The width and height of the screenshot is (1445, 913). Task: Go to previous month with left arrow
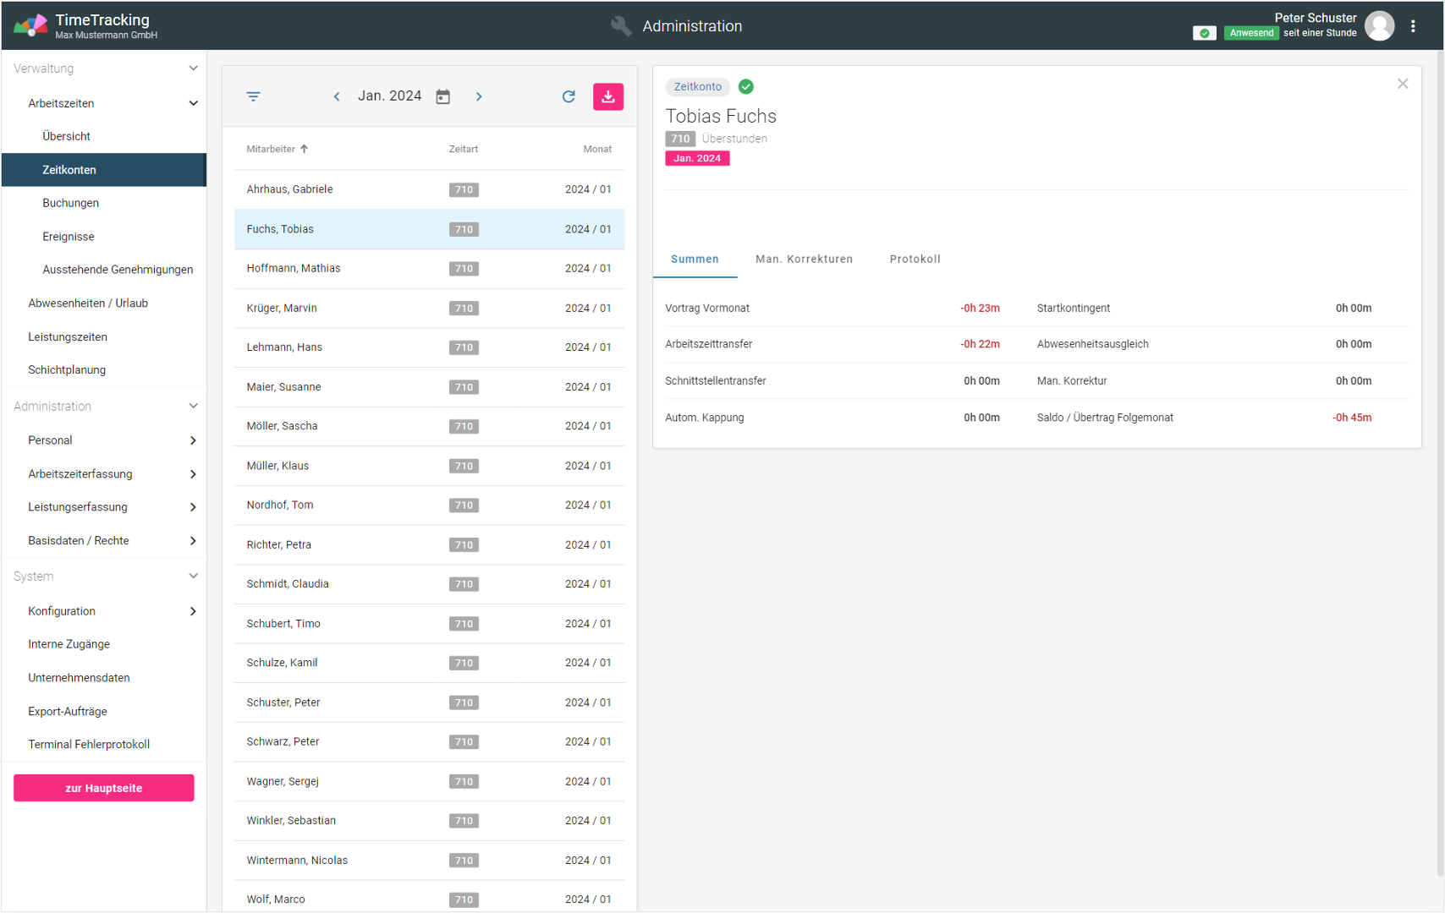(x=337, y=96)
